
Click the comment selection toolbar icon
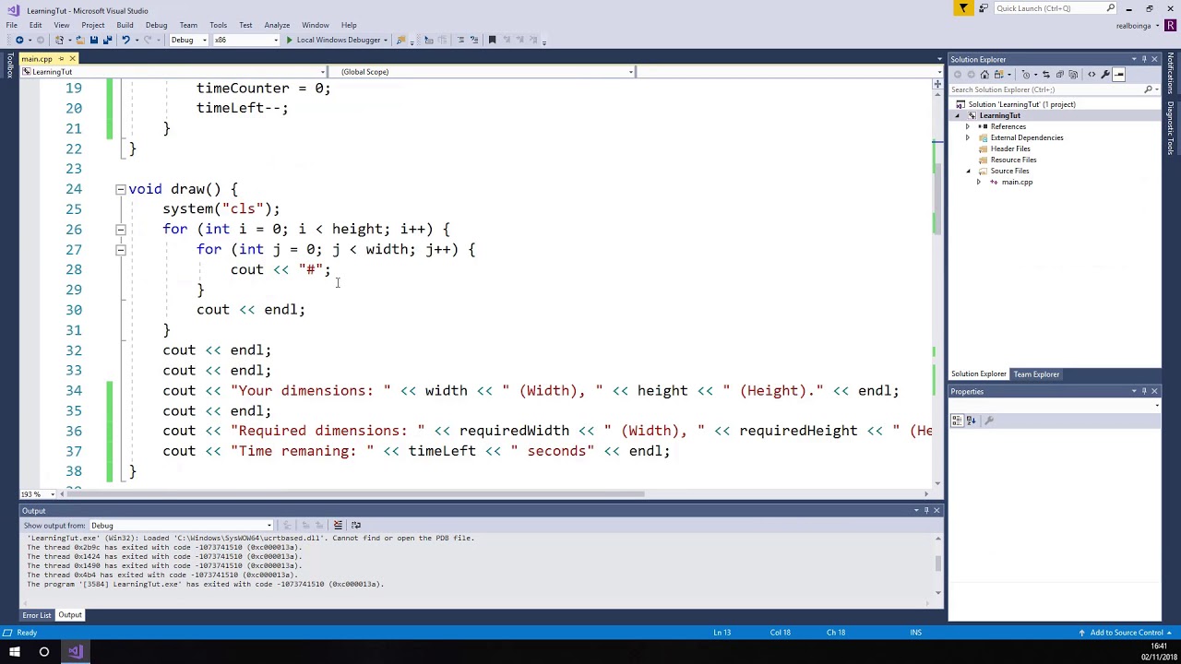pyautogui.click(x=460, y=40)
